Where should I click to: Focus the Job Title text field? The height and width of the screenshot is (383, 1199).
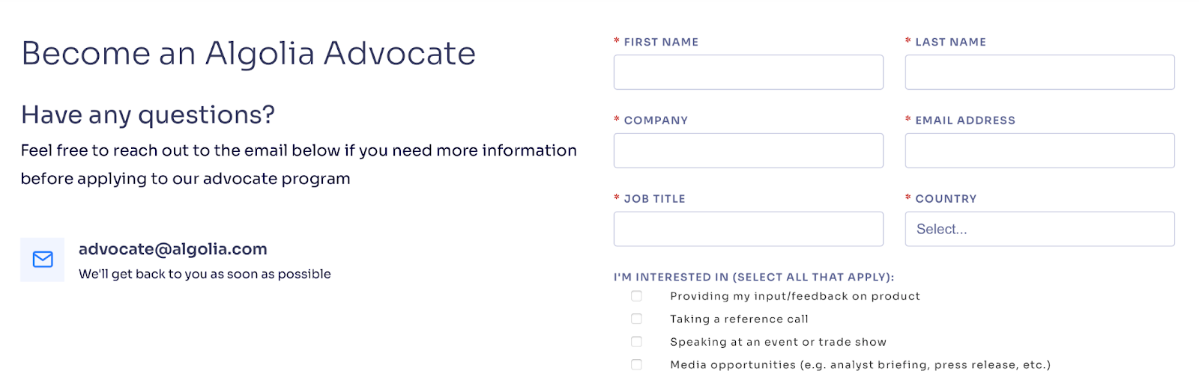coord(748,229)
